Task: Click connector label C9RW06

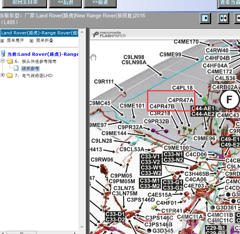Action: click(x=102, y=160)
